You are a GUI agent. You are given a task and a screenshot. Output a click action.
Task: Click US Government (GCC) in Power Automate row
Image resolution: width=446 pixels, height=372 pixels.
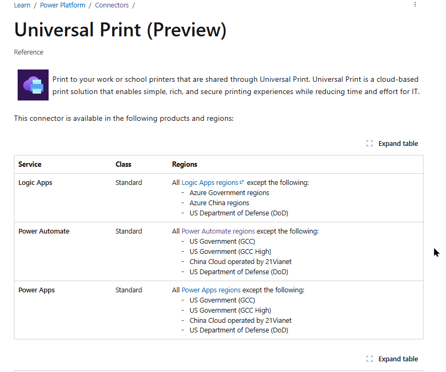[x=222, y=242]
